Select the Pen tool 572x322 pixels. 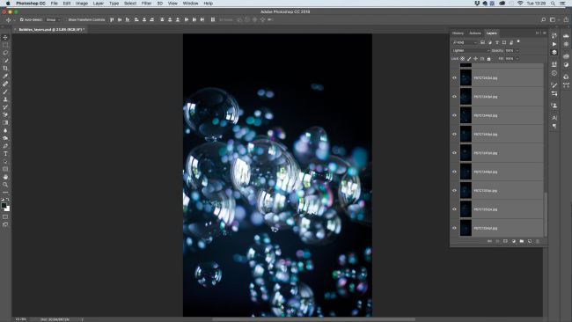(x=5, y=146)
